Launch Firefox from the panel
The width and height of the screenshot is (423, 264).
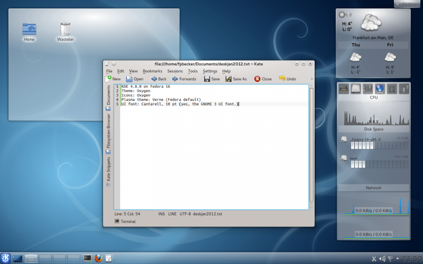point(98,259)
